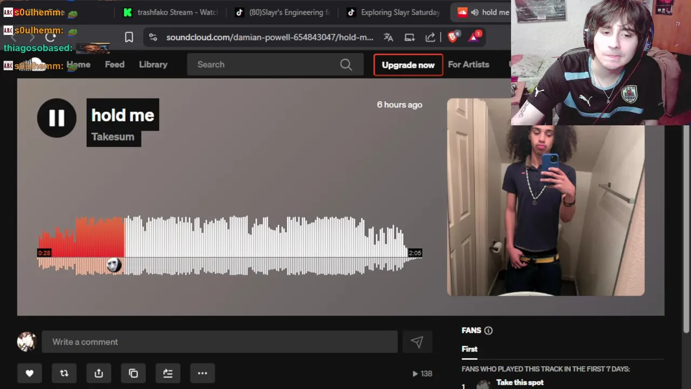Click the Upgrade now button
The height and width of the screenshot is (389, 691).
pos(408,65)
